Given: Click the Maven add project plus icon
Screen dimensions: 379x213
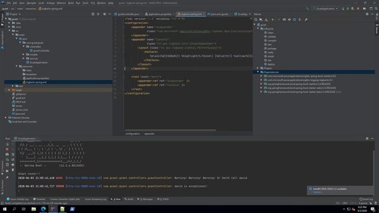Looking at the screenshot, I should click(272, 20).
